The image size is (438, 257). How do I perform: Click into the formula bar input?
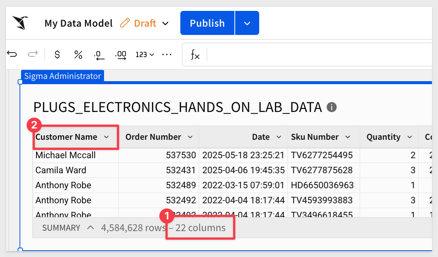click(x=319, y=54)
